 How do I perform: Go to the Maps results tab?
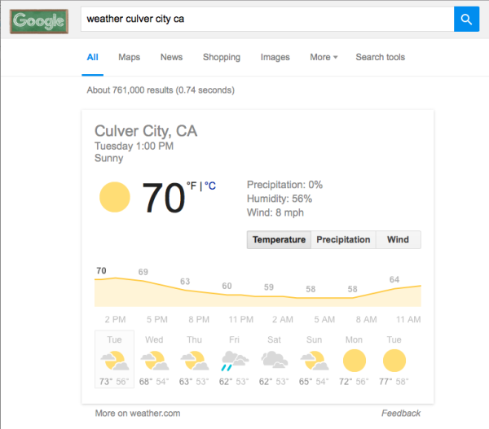pos(129,57)
